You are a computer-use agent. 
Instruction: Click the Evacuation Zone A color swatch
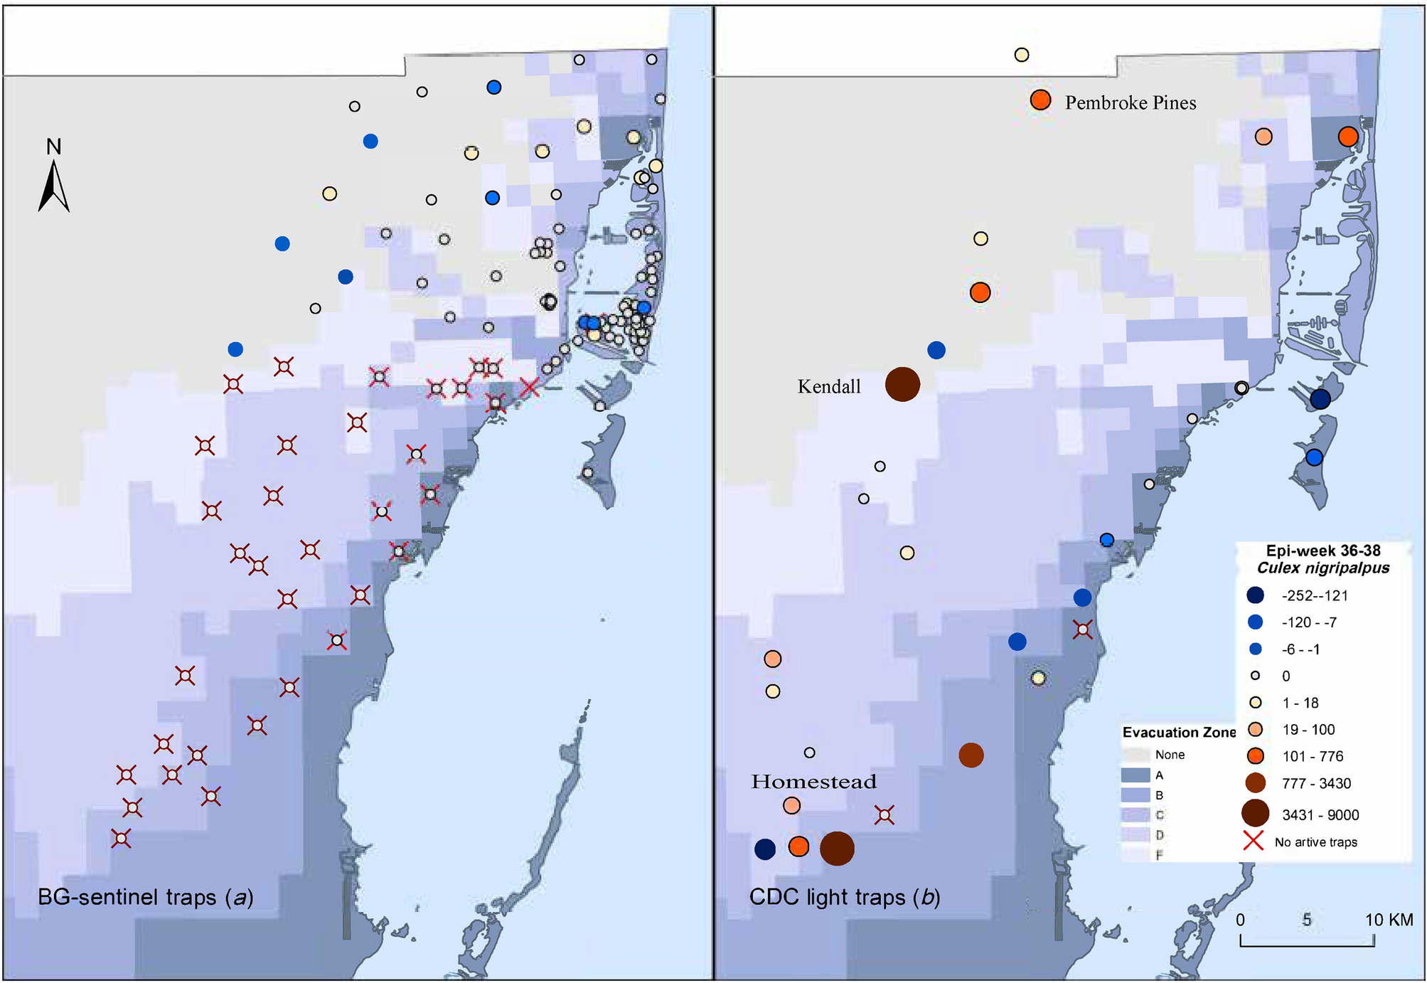coord(1135,775)
